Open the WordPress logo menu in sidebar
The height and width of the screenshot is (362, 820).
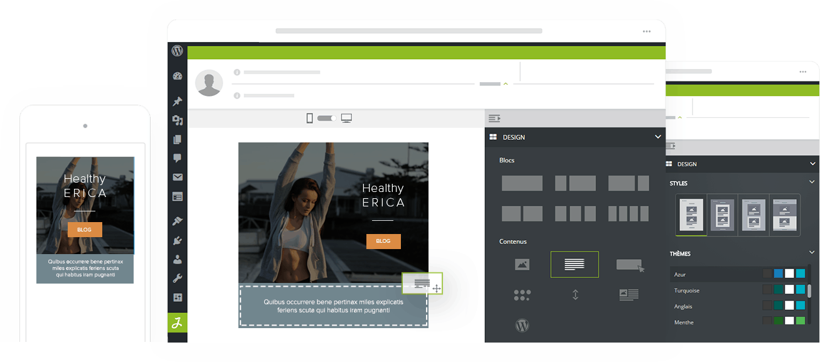click(x=178, y=51)
